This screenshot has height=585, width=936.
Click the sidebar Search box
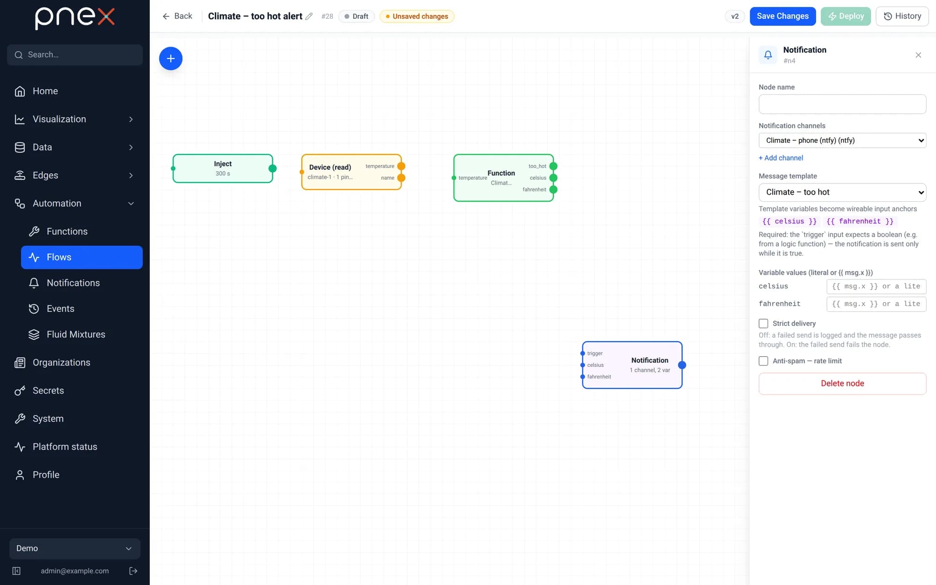(x=75, y=55)
